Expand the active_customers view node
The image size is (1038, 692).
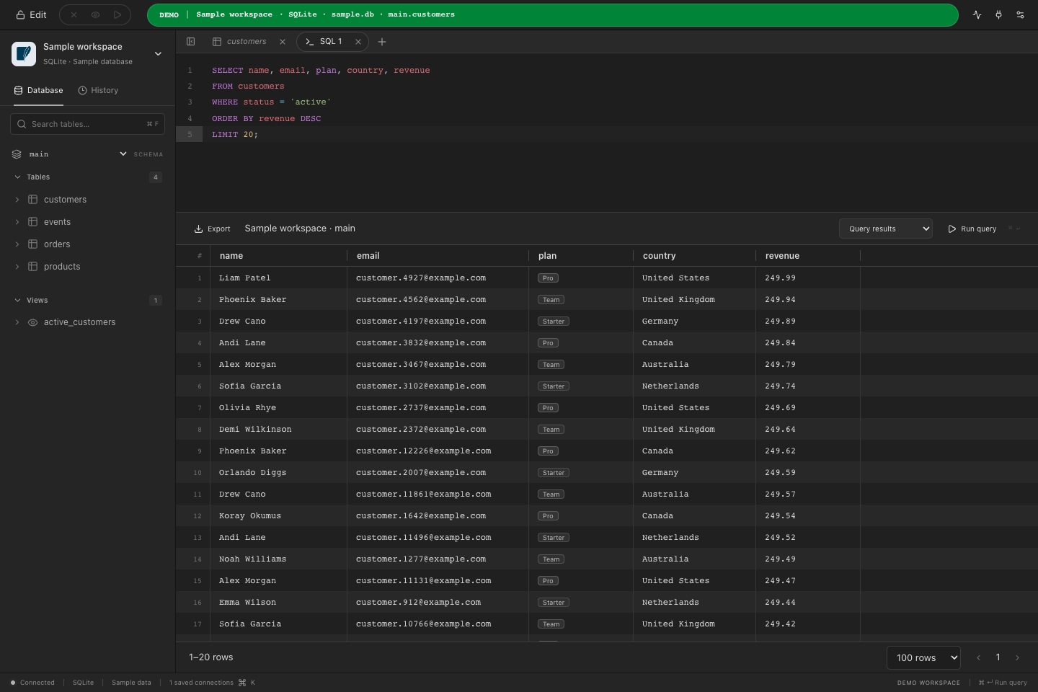[17, 322]
